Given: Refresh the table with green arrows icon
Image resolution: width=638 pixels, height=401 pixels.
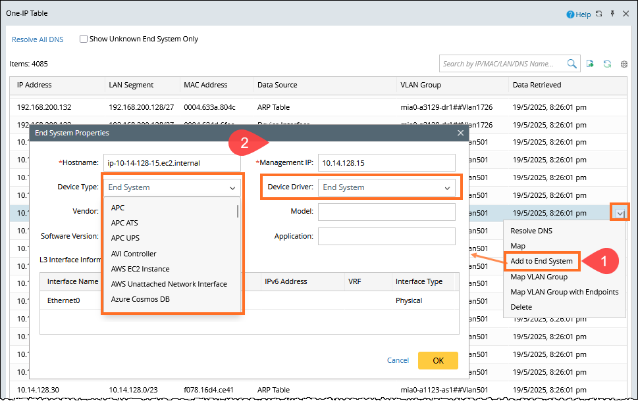Looking at the screenshot, I should pyautogui.click(x=607, y=64).
